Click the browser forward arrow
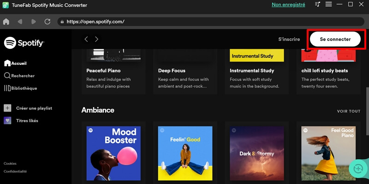 (34, 22)
